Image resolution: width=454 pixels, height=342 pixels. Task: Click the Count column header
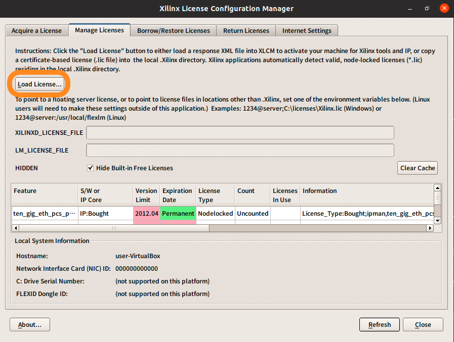pos(253,195)
